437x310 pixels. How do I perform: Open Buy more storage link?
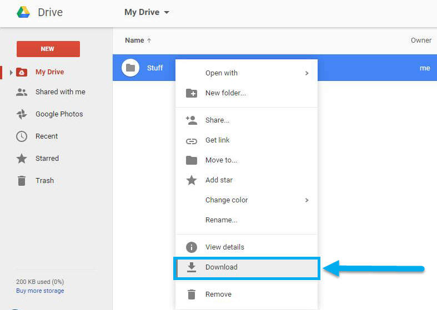click(40, 291)
